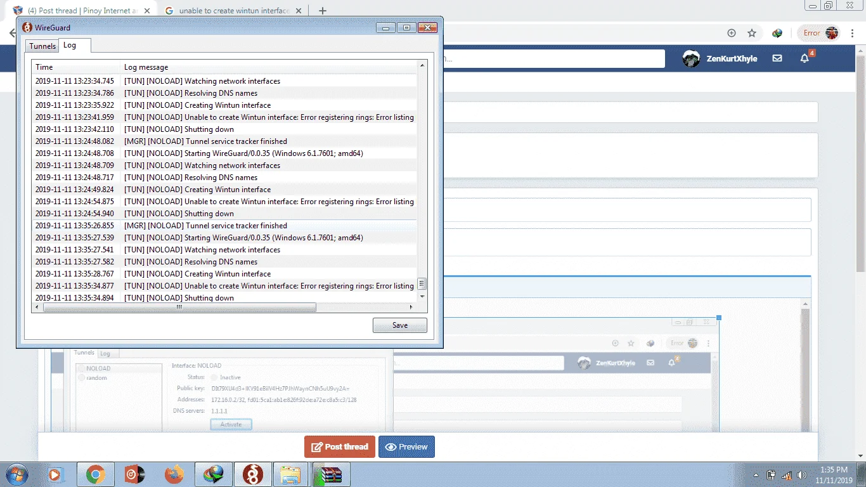Switch to the 'unable to create wintun interface' tab
The width and height of the screenshot is (866, 487).
click(235, 11)
